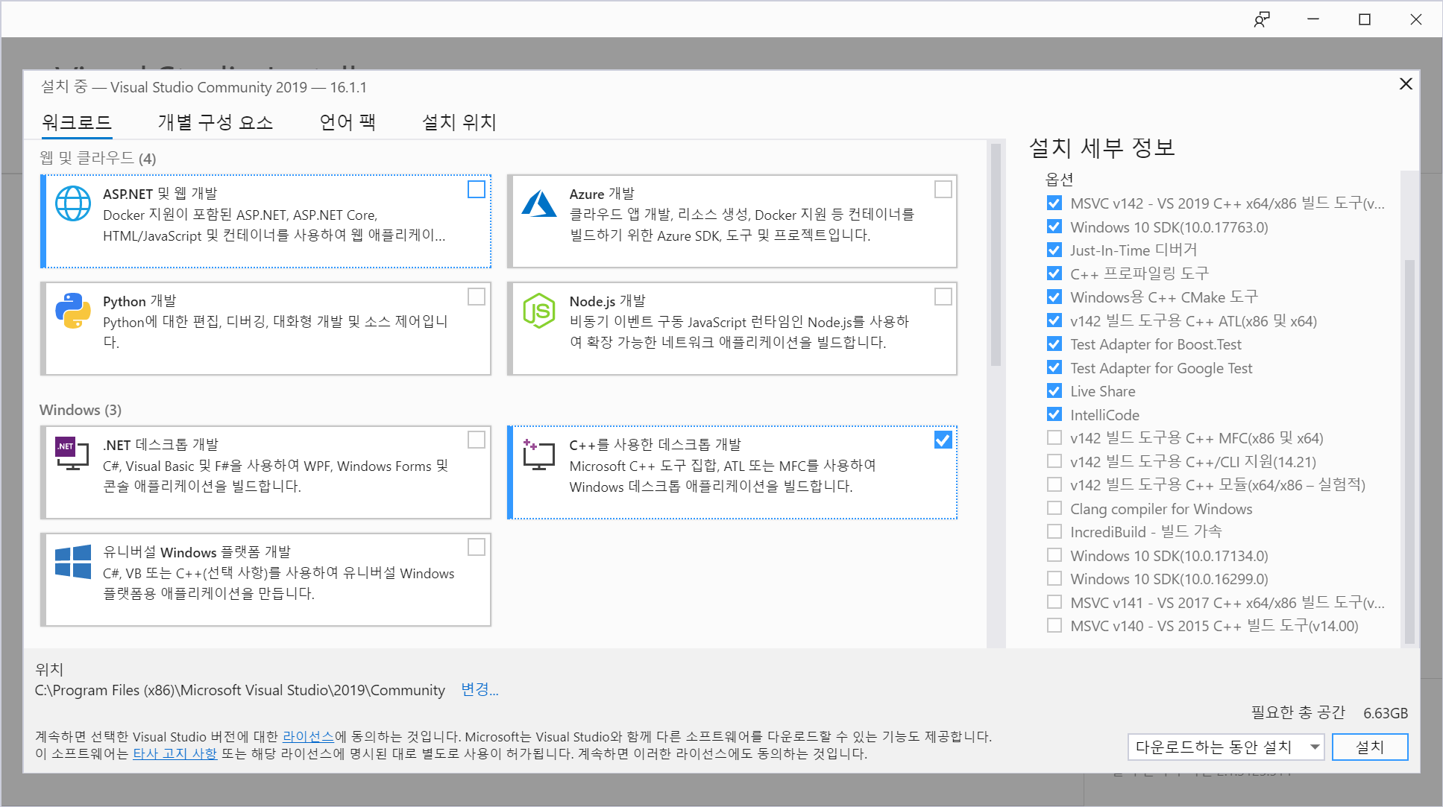
Task: Click the C++ desktop development icon
Action: pyautogui.click(x=539, y=454)
